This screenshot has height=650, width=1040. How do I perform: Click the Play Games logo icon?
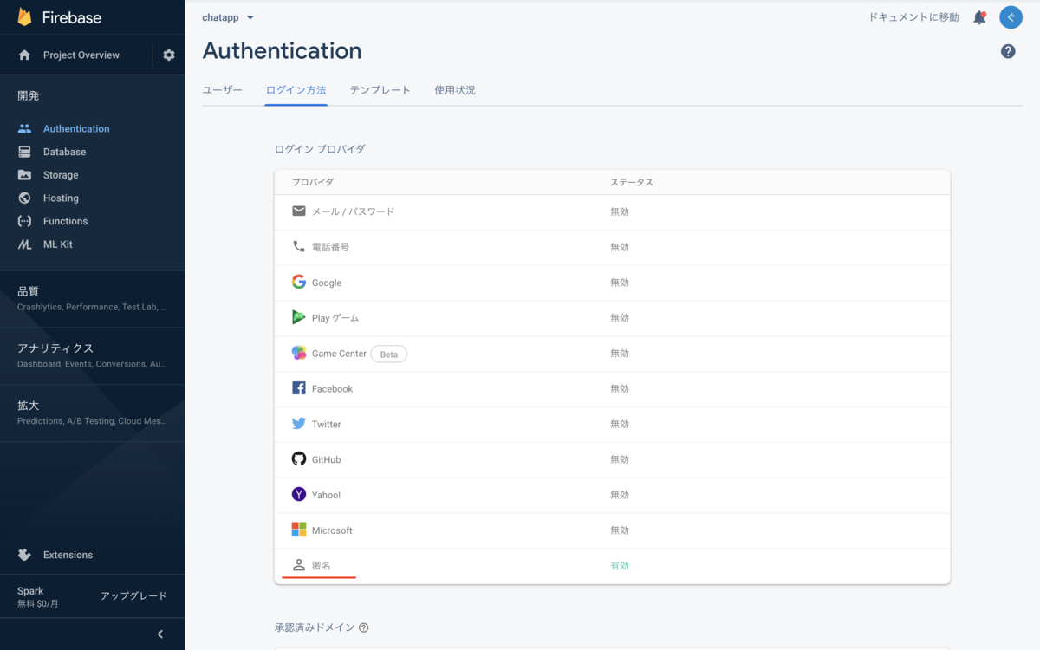(x=299, y=317)
